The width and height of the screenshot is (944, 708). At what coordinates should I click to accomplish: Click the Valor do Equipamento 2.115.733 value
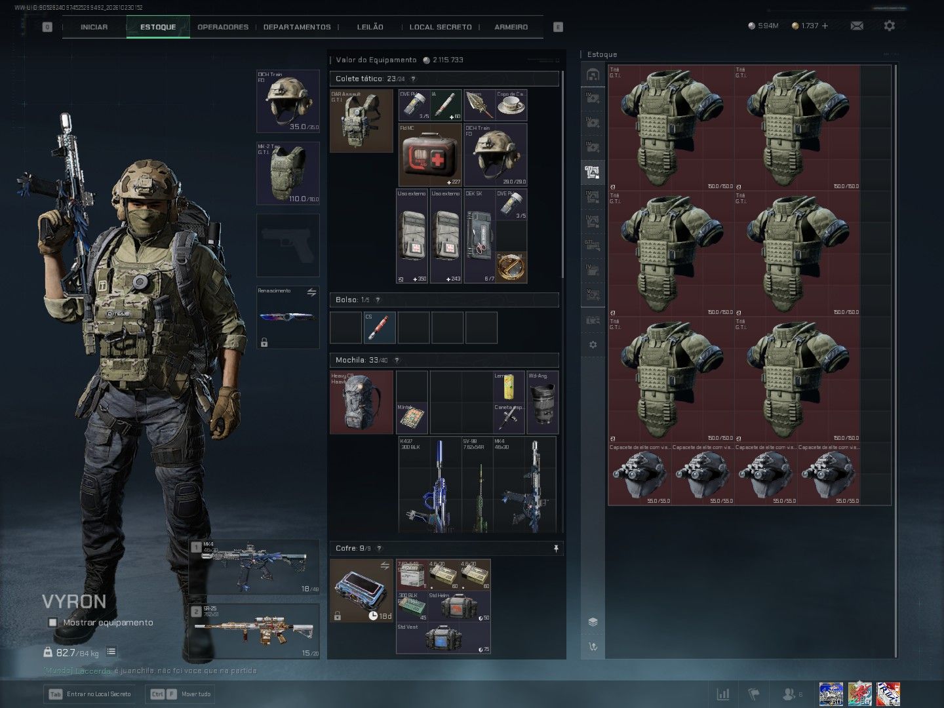(448, 60)
